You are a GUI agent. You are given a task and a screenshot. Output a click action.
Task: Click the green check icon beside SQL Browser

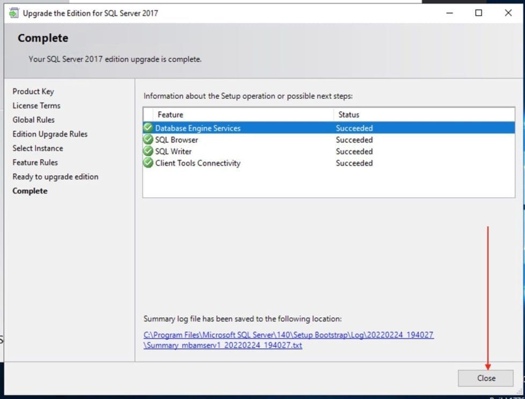click(149, 140)
